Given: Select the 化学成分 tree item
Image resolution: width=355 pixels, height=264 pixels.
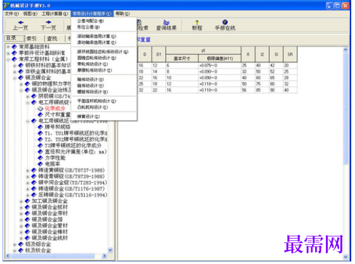Looking at the screenshot, I should [x=55, y=109].
